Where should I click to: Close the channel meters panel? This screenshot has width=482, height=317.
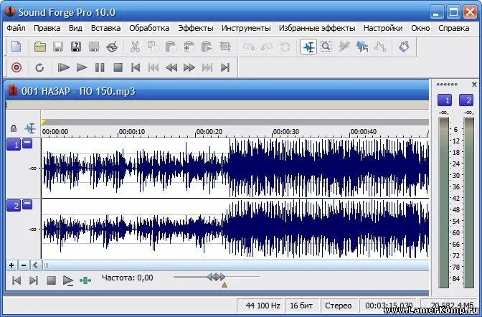(x=474, y=84)
